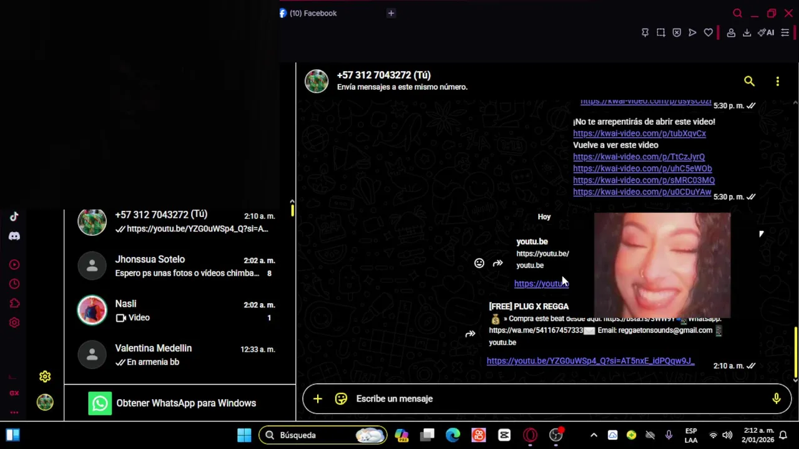Open the Task View taskbar icon
The image size is (799, 449).
pyautogui.click(x=428, y=435)
